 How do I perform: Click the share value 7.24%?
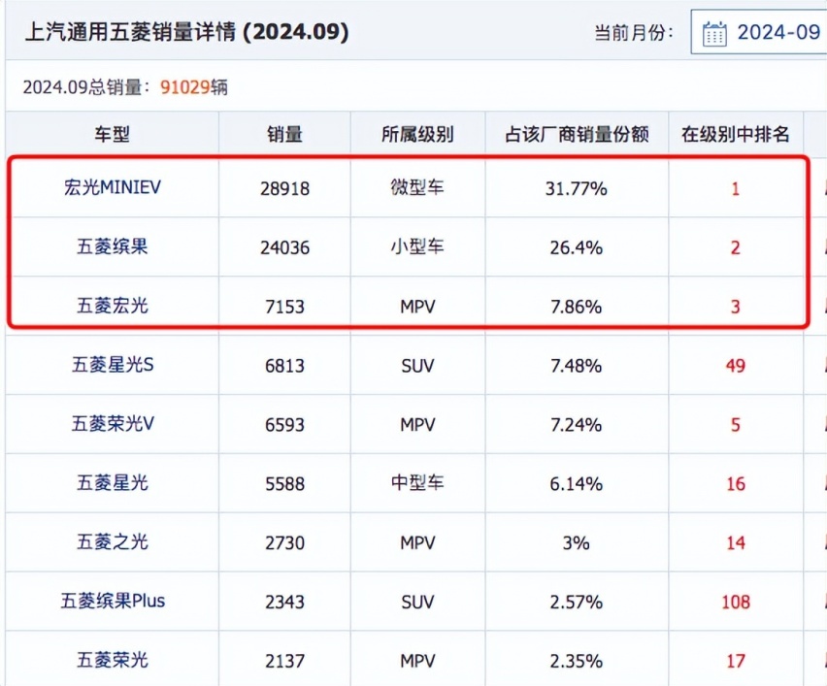(577, 425)
